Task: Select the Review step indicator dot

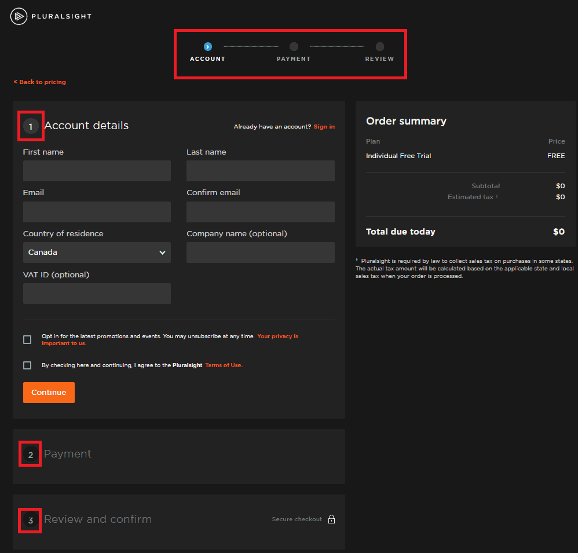Action: tap(380, 47)
